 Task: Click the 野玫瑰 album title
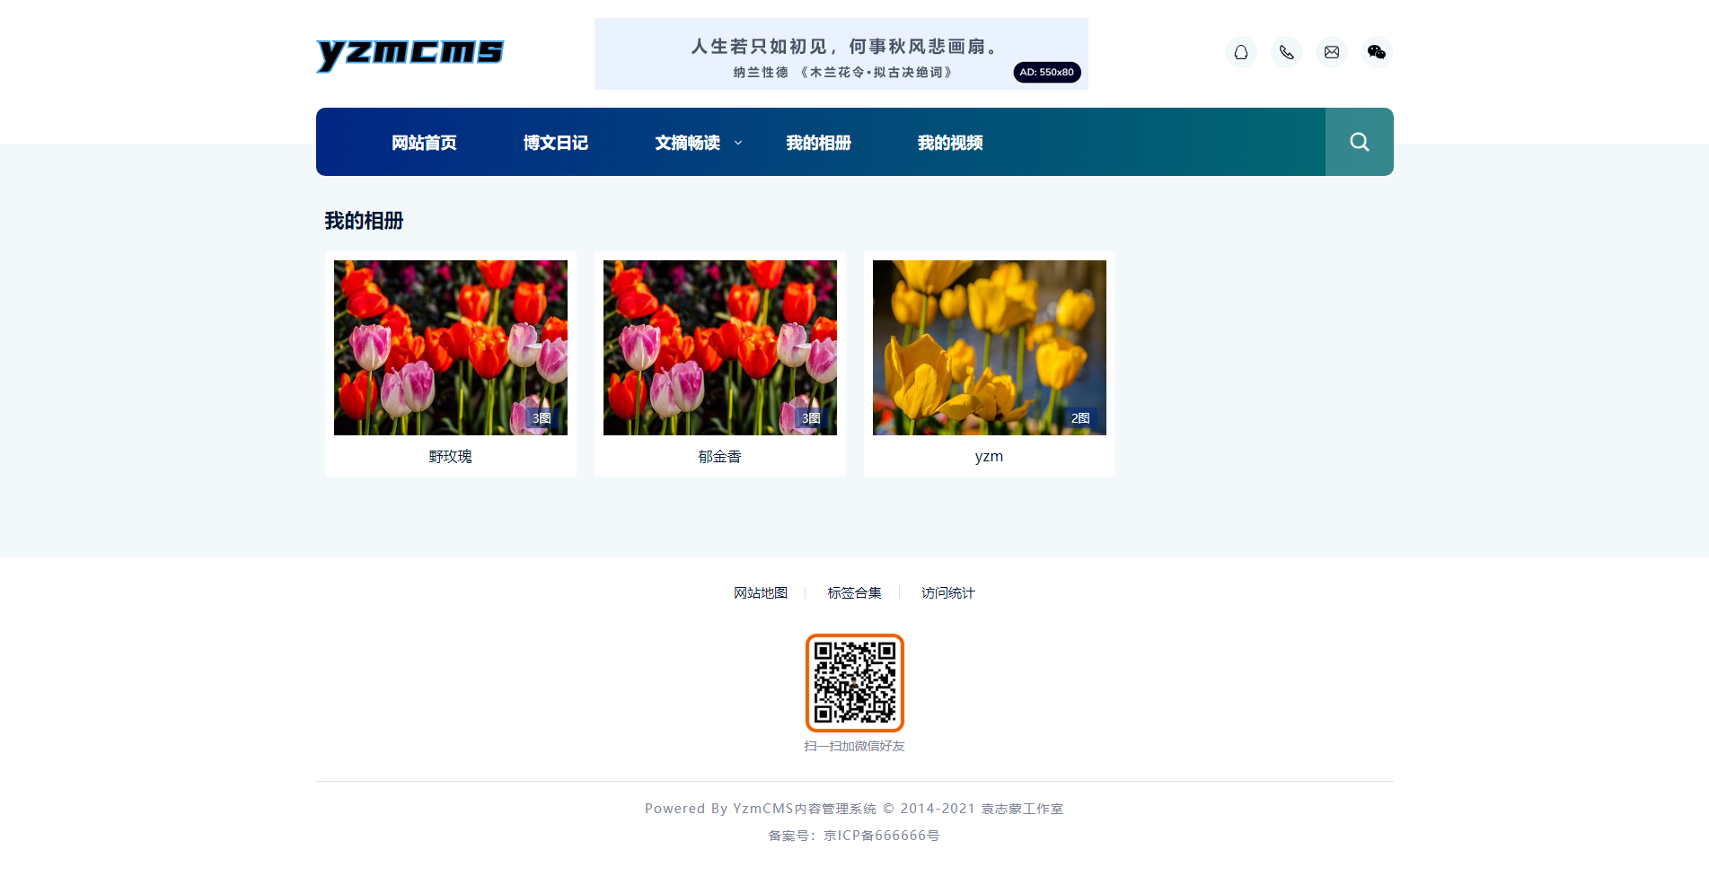451,457
